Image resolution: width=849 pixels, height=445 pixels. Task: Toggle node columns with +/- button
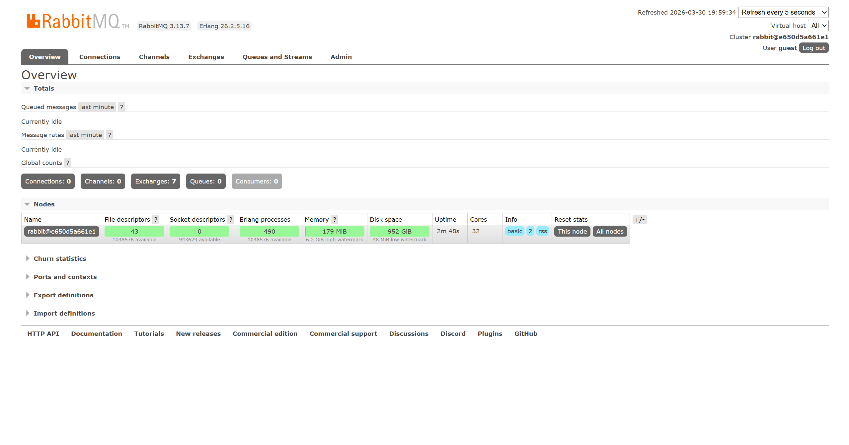(x=640, y=219)
